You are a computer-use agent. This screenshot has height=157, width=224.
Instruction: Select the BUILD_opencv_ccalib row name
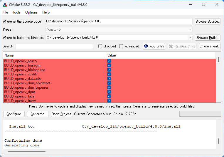coord(21,74)
